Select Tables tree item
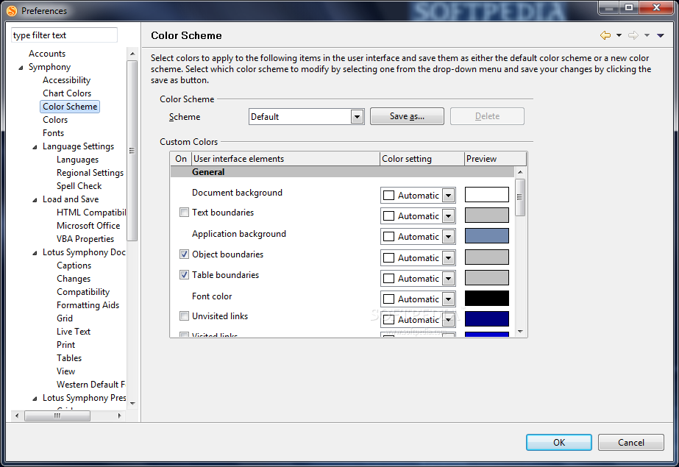Screen dimensions: 679x467 point(69,358)
